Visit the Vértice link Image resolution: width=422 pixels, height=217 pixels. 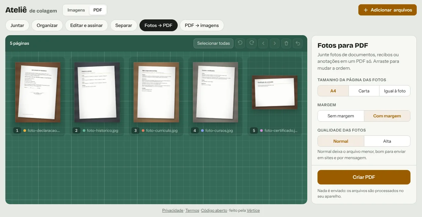click(253, 210)
